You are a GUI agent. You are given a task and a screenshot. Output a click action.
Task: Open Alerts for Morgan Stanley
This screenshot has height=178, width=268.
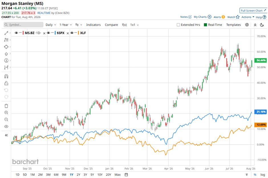(219, 17)
